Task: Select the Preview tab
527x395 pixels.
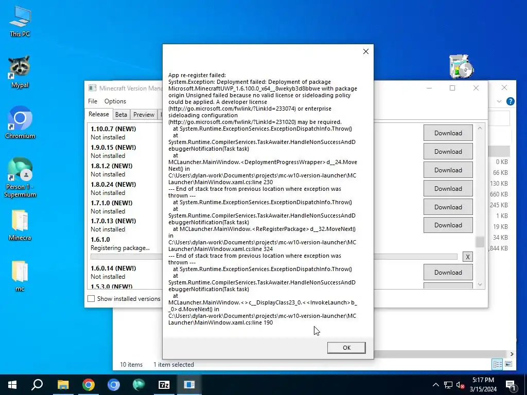Action: (144, 115)
